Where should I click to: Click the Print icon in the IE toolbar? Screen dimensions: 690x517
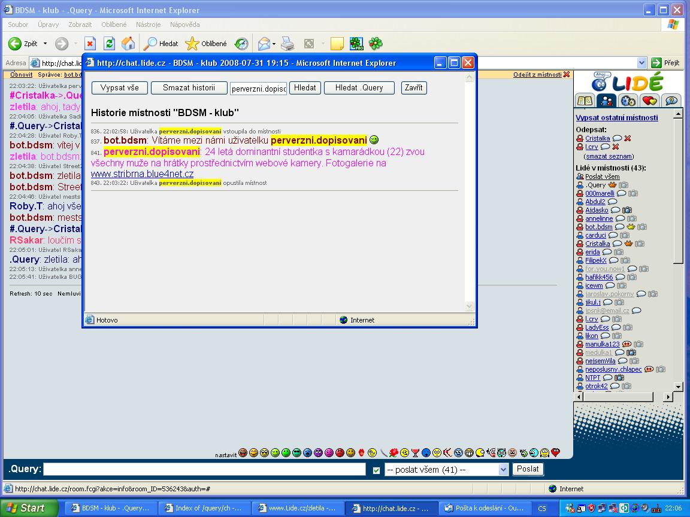click(287, 44)
